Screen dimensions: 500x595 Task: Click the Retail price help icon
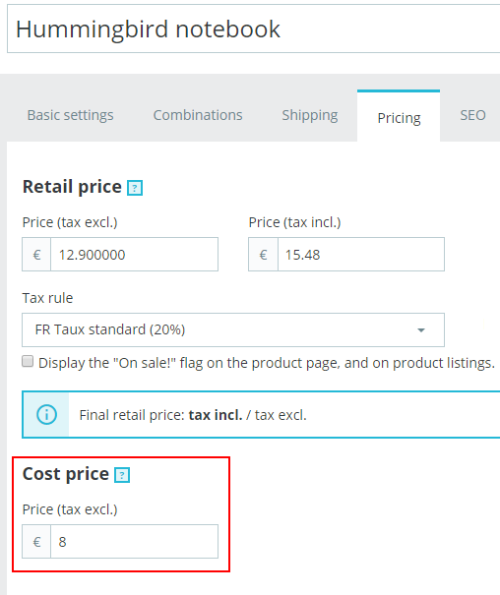(135, 188)
